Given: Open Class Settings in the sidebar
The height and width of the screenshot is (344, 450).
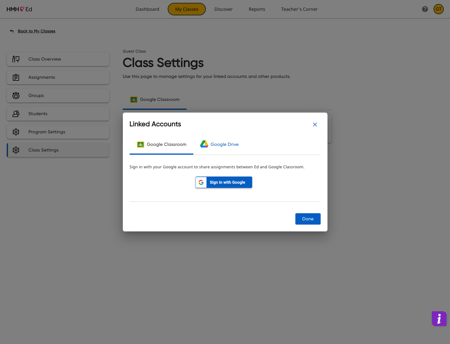Looking at the screenshot, I should click(58, 150).
